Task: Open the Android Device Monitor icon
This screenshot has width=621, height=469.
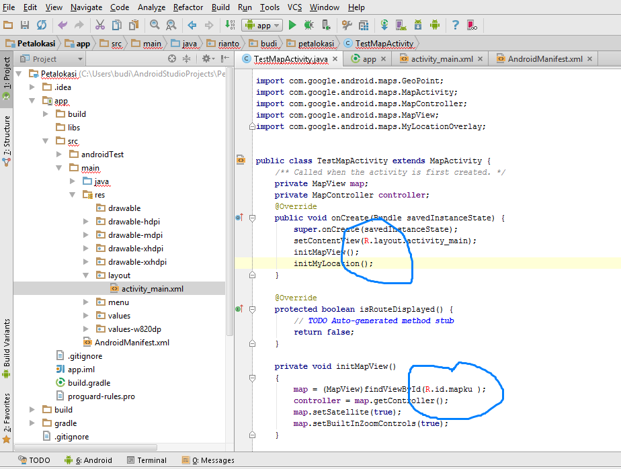Action: point(435,25)
